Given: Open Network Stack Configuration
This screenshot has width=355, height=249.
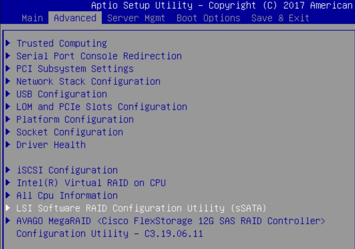Looking at the screenshot, I should coord(88,81).
